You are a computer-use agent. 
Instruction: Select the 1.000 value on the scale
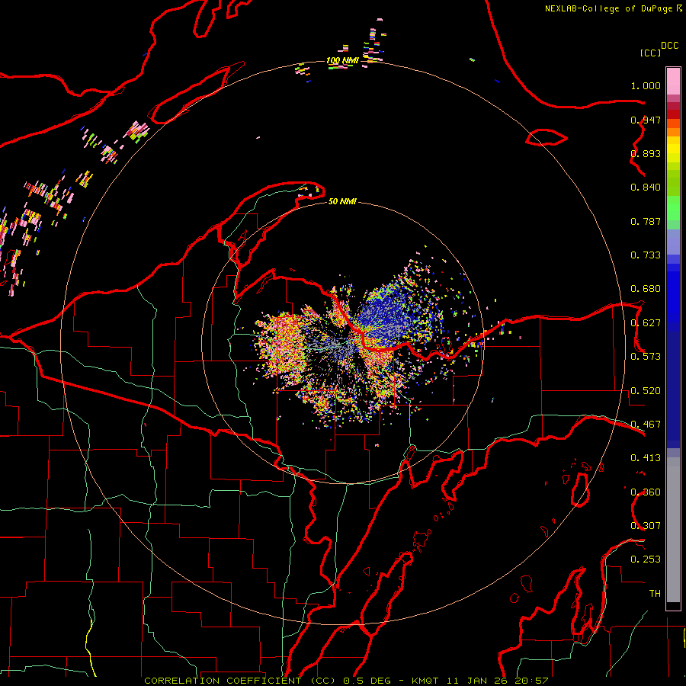pyautogui.click(x=646, y=85)
